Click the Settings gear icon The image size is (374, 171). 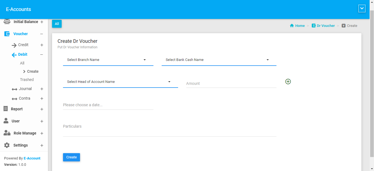pyautogui.click(x=7, y=145)
